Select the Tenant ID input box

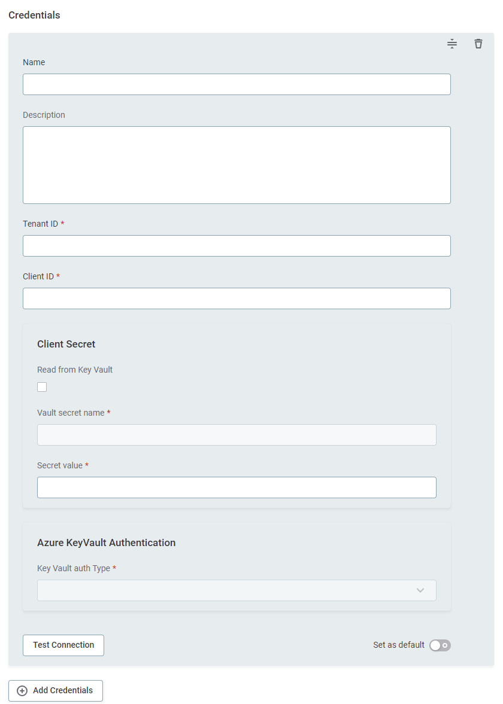(x=237, y=246)
